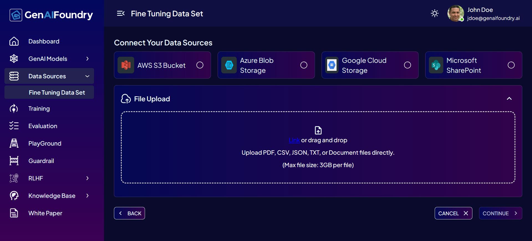The height and width of the screenshot is (241, 532).
Task: Click the AWS S3 Bucket logo
Action: coord(126,65)
